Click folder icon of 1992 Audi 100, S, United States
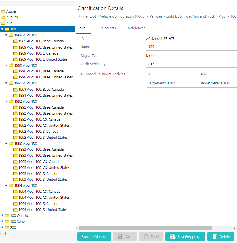 pos(15,138)
